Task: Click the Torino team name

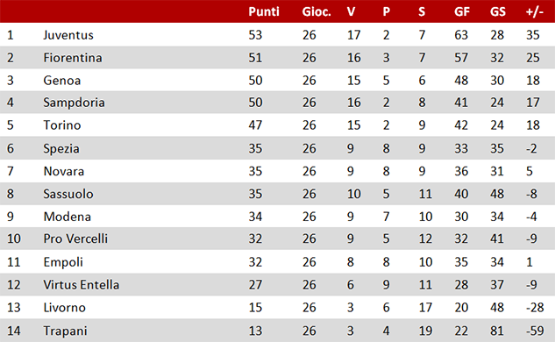Action: 62,125
